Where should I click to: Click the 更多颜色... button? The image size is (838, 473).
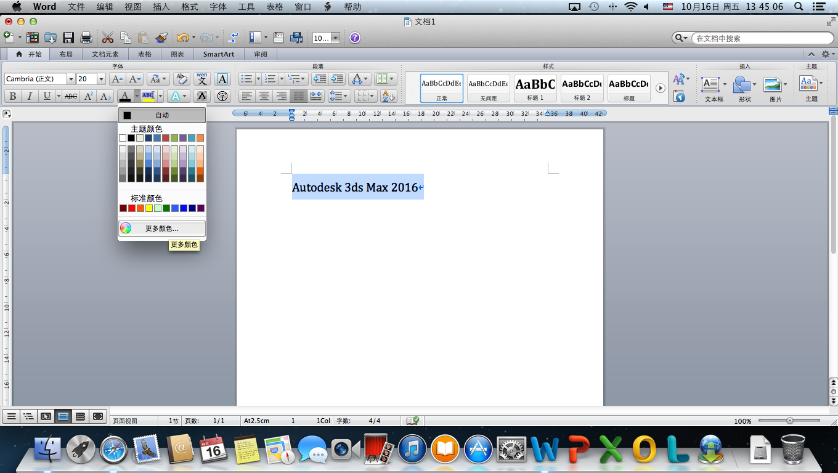pos(162,228)
